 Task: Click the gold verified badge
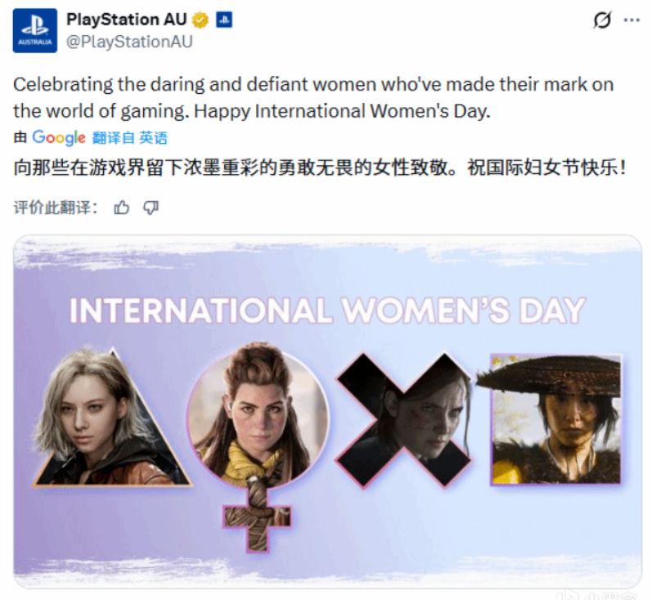[x=200, y=20]
